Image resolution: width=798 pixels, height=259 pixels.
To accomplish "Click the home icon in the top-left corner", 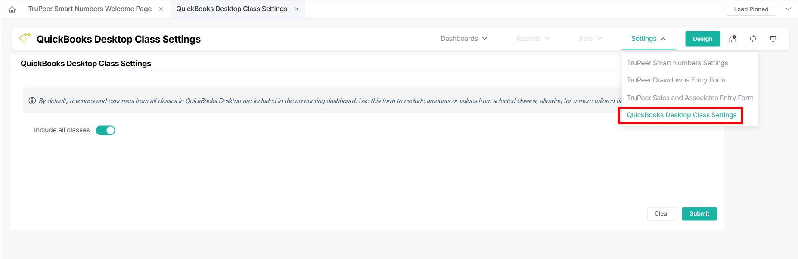I will [x=12, y=9].
